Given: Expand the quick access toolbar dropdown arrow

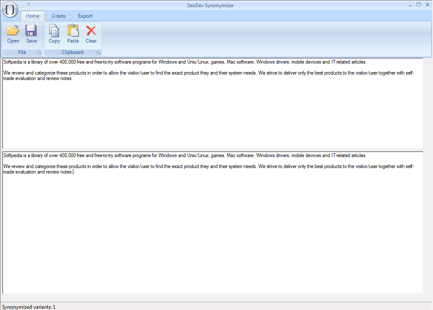Looking at the screenshot, I should tap(29, 4).
